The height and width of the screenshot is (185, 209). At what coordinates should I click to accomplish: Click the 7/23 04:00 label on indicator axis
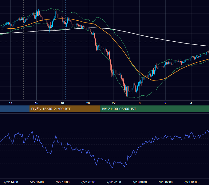[x=191, y=182]
